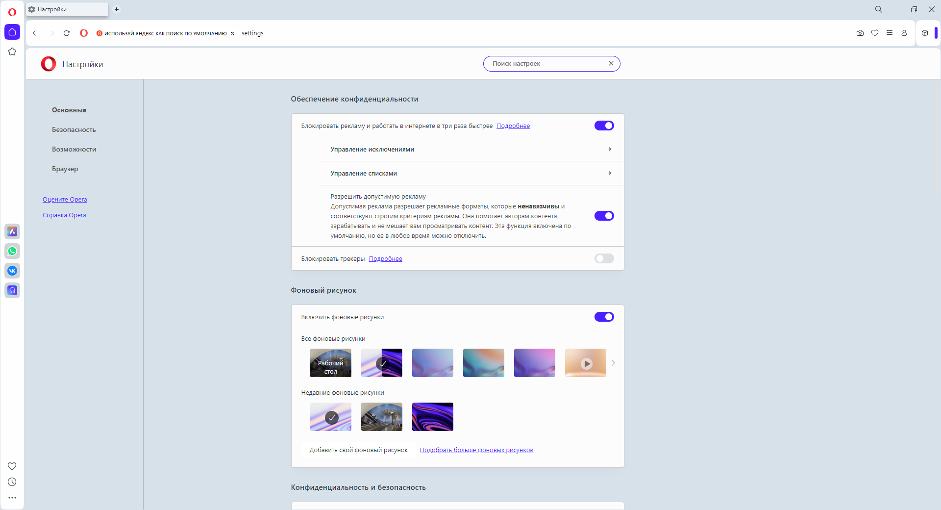Turn off acceptable ads toggle
The image size is (941, 510).
604,216
